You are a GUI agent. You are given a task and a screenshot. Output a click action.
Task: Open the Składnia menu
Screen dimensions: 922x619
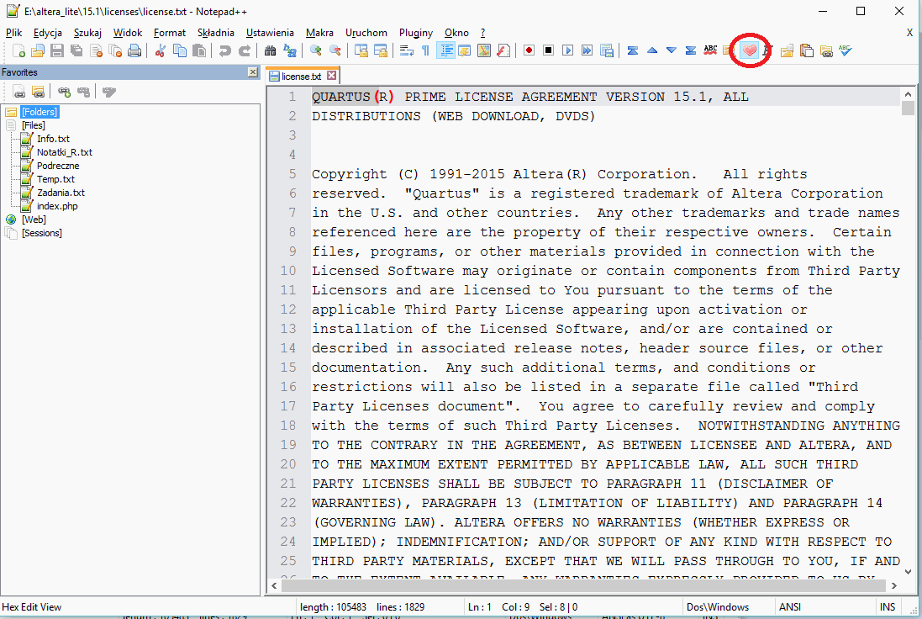tap(216, 33)
